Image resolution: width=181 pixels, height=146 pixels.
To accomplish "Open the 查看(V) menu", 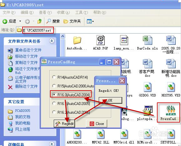I will (x=45, y=13).
